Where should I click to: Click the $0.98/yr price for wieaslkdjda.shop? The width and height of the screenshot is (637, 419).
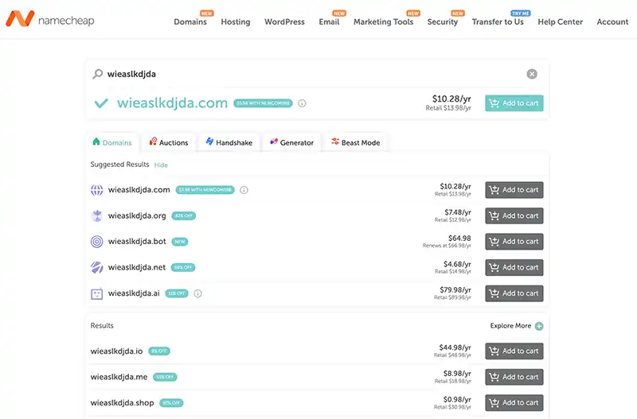[457, 399]
